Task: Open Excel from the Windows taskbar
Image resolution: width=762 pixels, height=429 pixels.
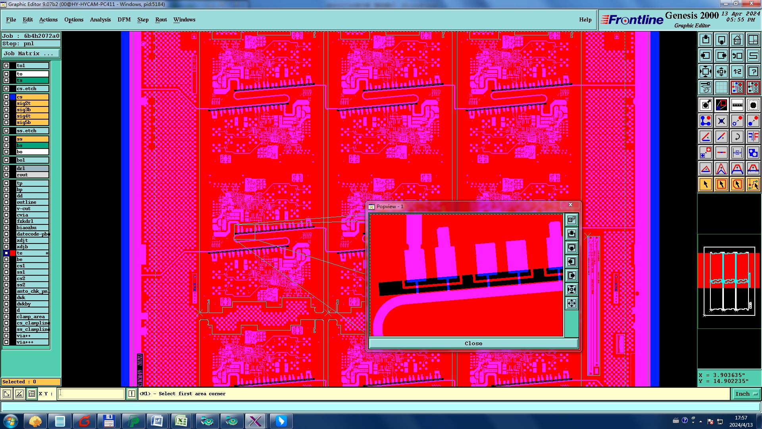Action: click(181, 421)
